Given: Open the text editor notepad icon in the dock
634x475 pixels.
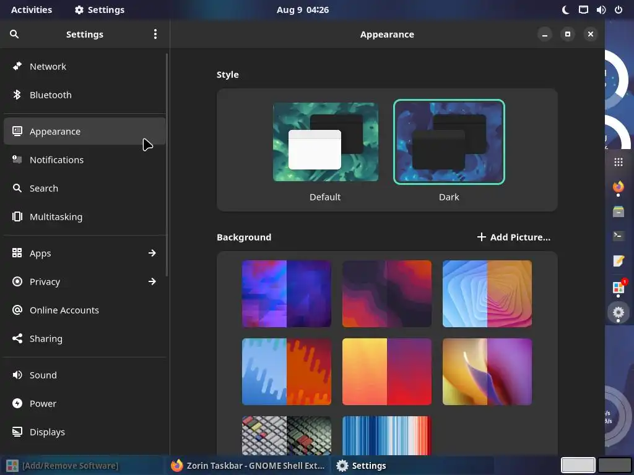Looking at the screenshot, I should click(619, 261).
